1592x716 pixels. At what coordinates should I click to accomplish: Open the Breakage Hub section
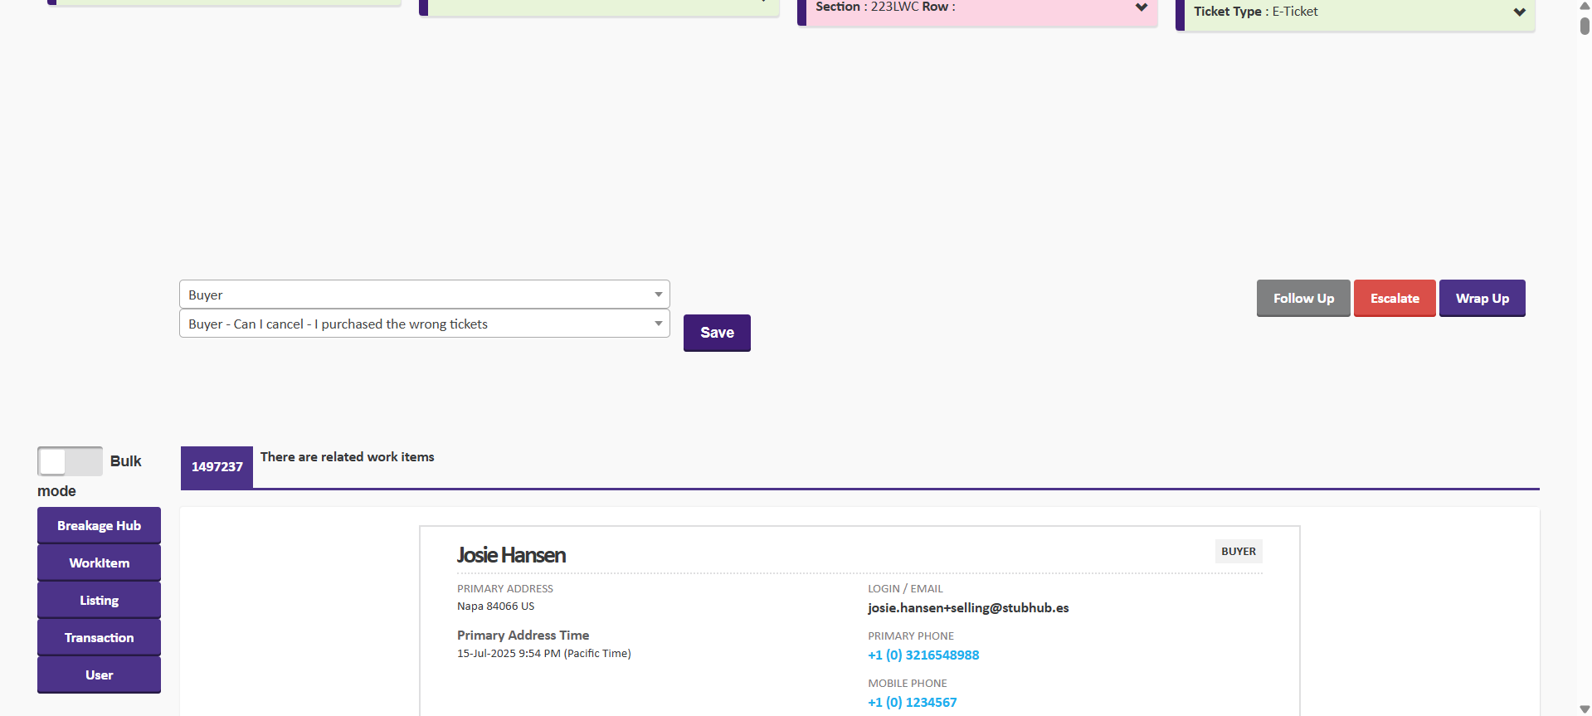click(x=99, y=526)
